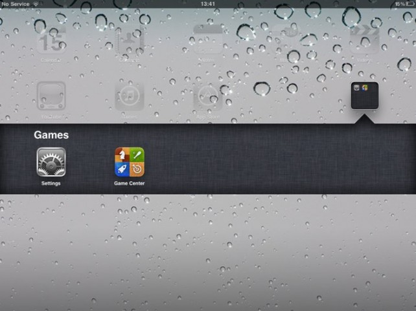This screenshot has width=416, height=311.
Task: Tap the 13:41 clock in status bar
Action: (208, 4)
